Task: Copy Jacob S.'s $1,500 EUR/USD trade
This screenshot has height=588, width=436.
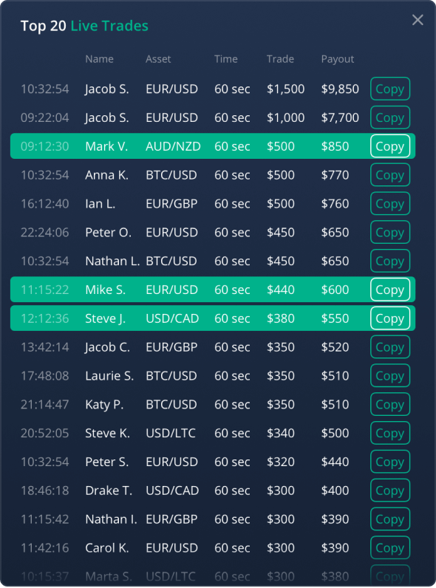Action: click(x=390, y=89)
